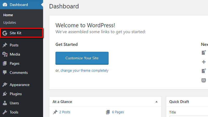Click the Appearance paintbrush icon
The image size is (208, 117).
point(5,85)
